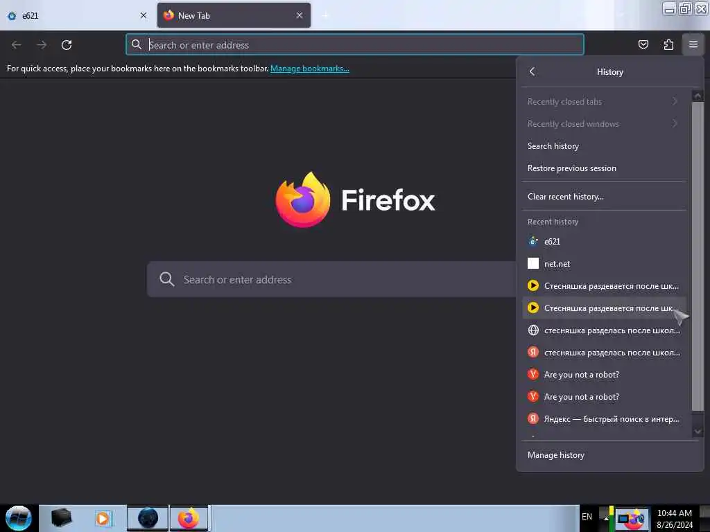710x532 pixels.
Task: Open the first 'Are you not a robot?' entry
Action: 604,375
